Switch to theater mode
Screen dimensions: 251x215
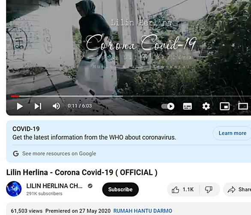coord(243,106)
